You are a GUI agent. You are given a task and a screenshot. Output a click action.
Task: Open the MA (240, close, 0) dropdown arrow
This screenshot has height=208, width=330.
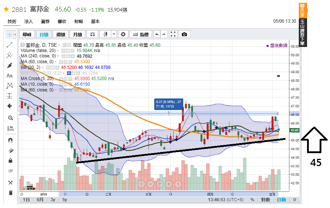point(58,56)
